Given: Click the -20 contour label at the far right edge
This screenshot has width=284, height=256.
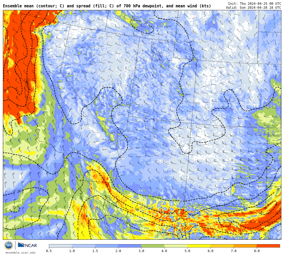Looking at the screenshot, I should tap(278, 189).
